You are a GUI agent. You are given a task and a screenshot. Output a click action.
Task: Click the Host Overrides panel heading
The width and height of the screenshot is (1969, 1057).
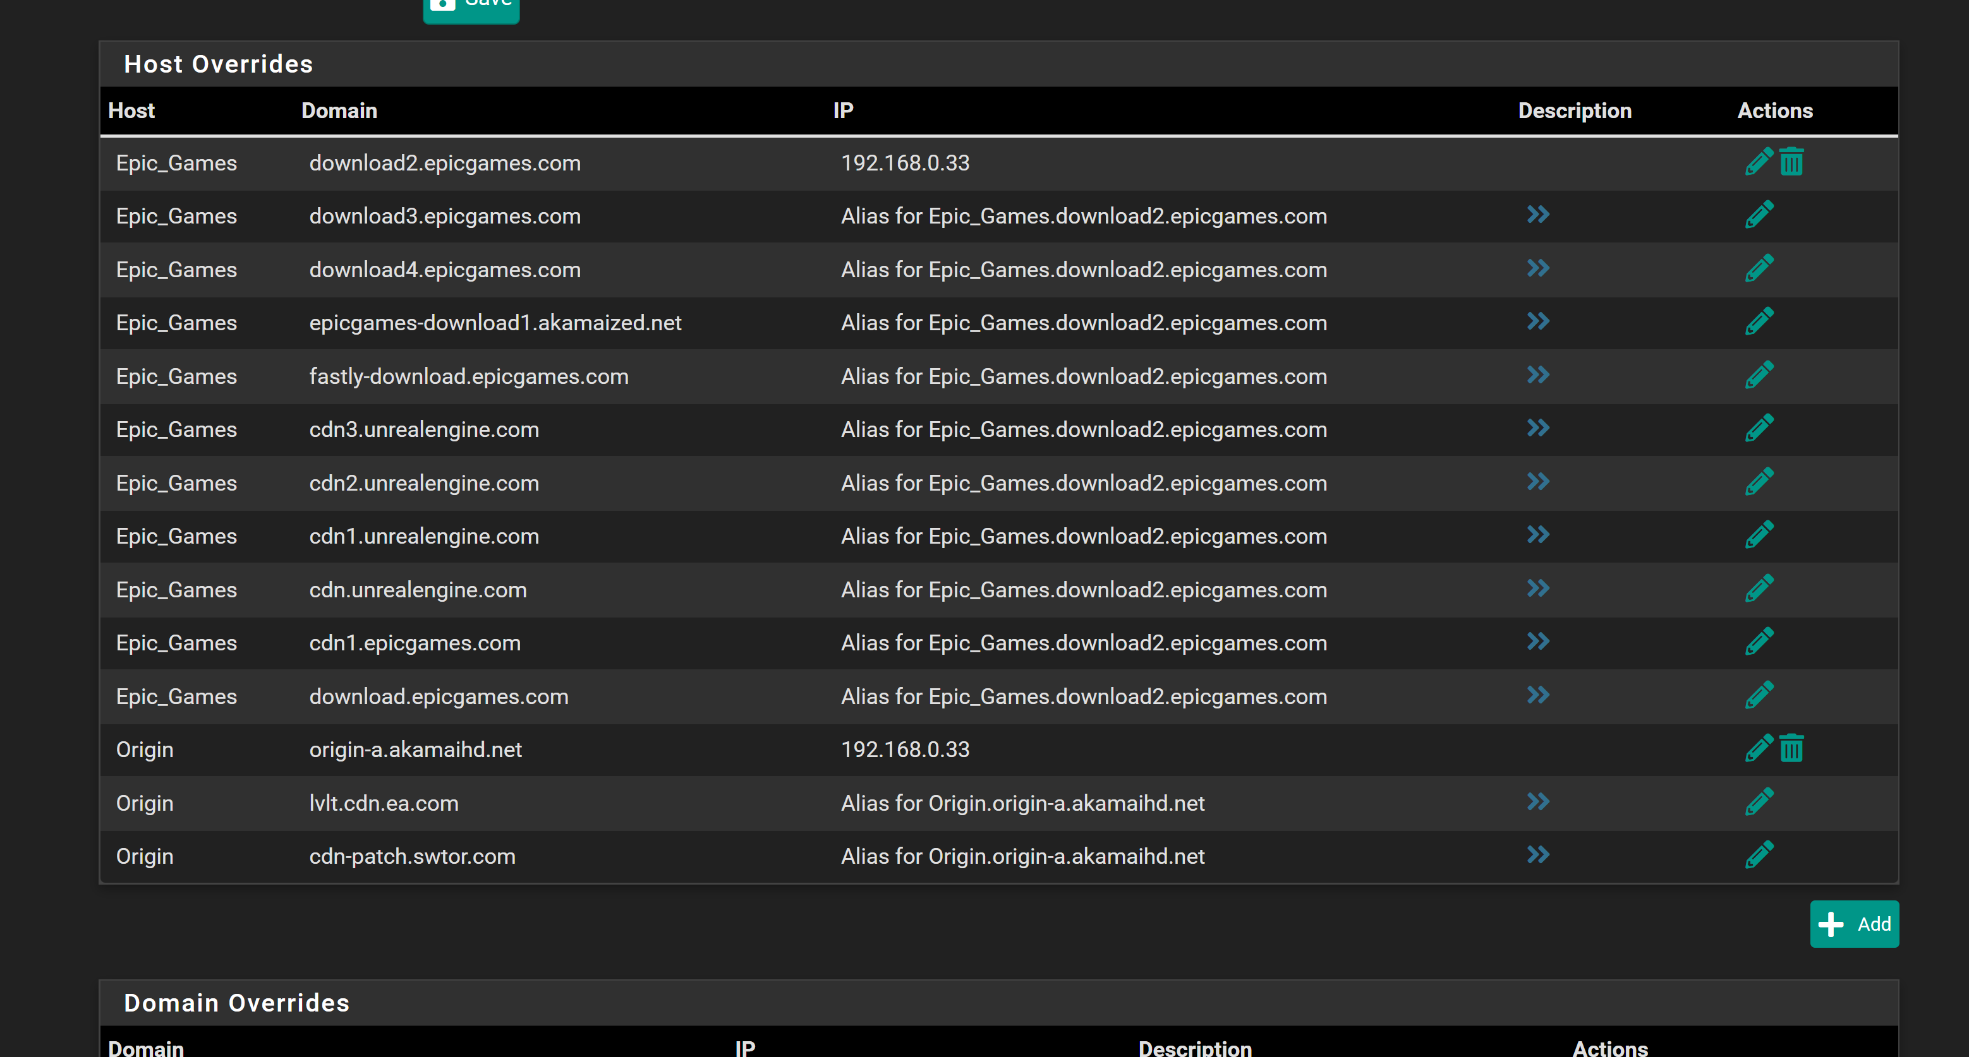[219, 64]
